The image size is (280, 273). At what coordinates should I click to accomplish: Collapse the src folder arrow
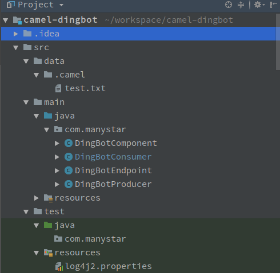(x=16, y=48)
